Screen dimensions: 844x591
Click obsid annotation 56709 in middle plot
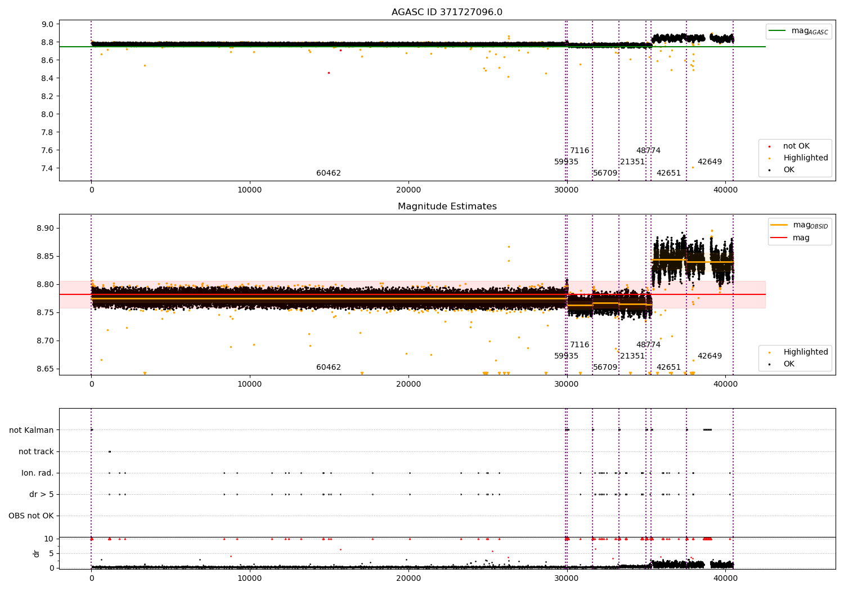click(x=605, y=368)
